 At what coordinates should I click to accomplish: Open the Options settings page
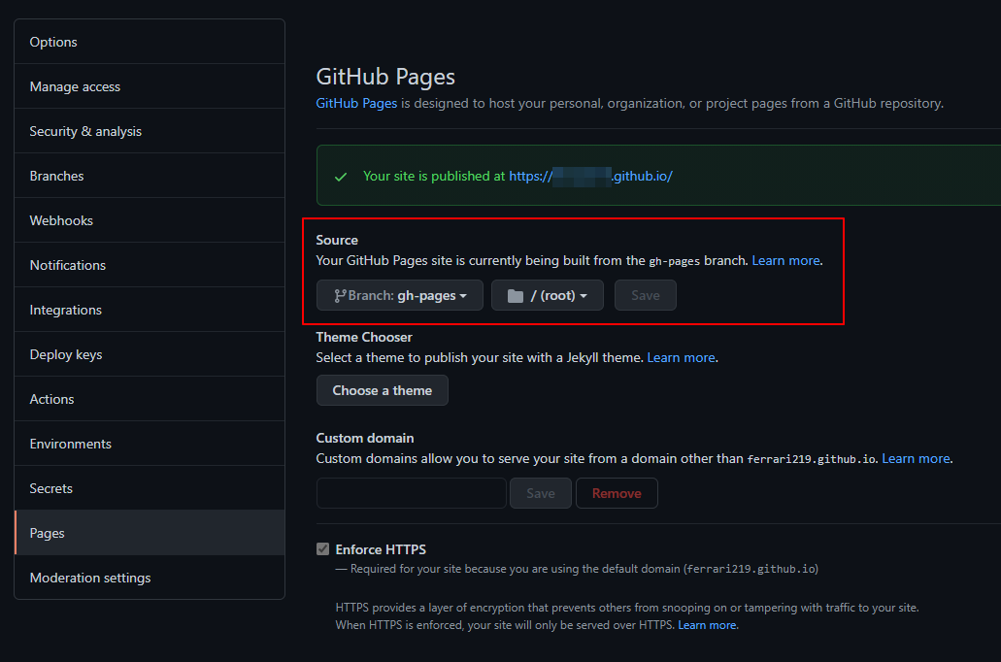click(150, 42)
